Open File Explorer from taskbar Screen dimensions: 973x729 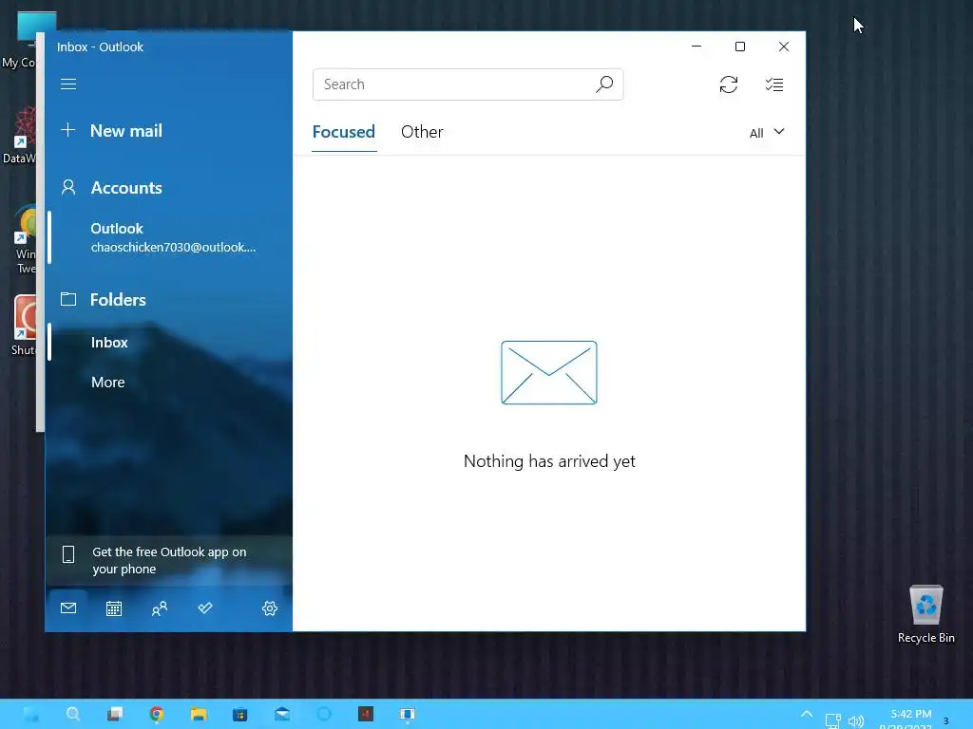(199, 714)
